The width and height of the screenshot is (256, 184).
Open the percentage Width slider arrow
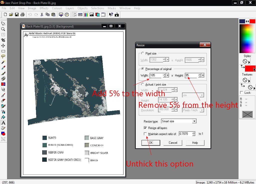click(168, 75)
